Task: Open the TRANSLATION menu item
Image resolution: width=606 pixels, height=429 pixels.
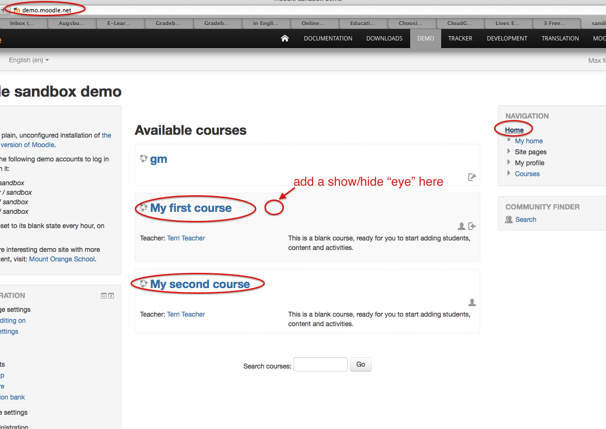Action: click(x=560, y=39)
